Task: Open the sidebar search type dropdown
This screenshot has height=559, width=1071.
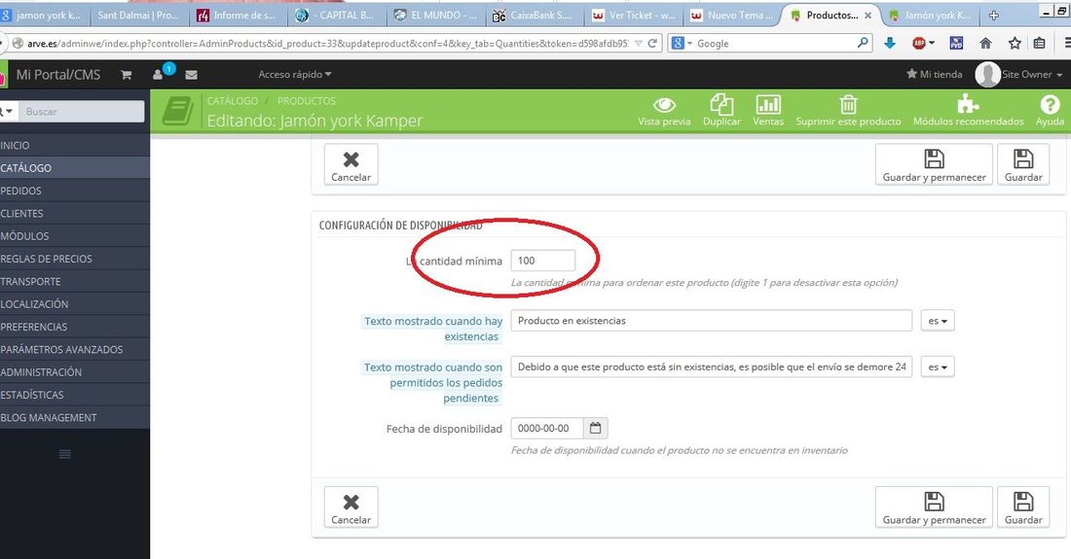Action: coord(8,111)
